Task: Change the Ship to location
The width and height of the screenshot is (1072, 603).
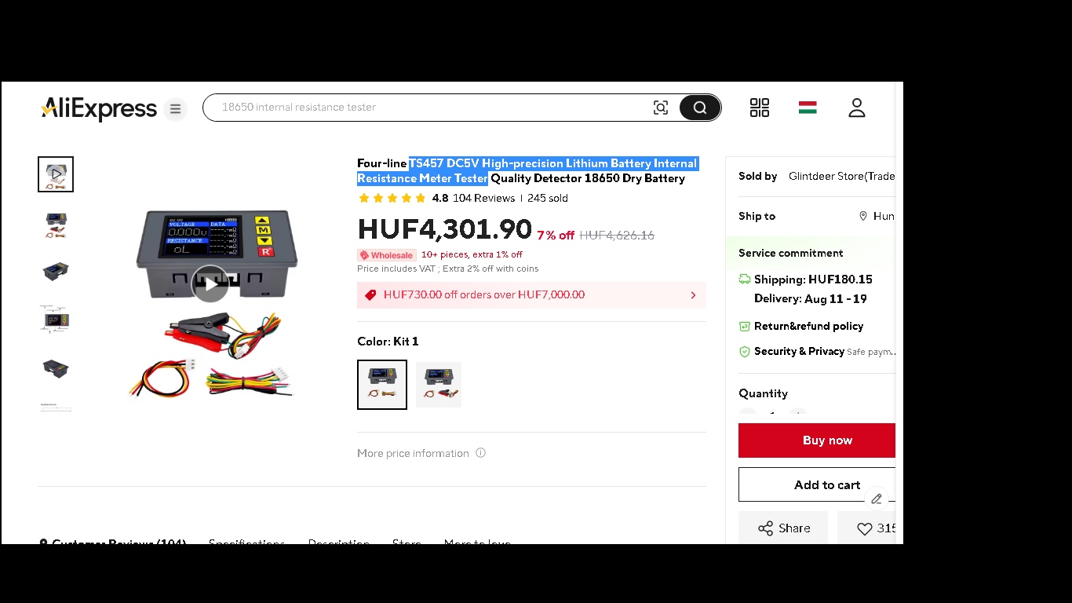Action: click(877, 216)
